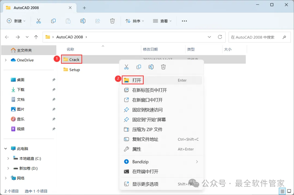Click the search box 在 AutoCAD 2008 中搜索

tap(259, 37)
